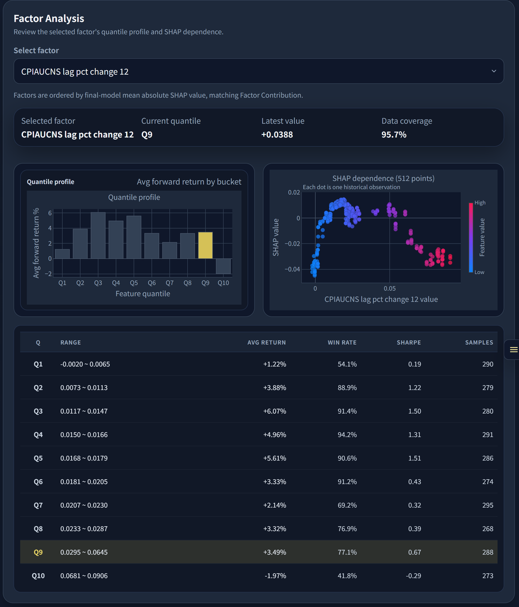This screenshot has height=607, width=519.
Task: Click the negative Q10 bar in chart
Action: pos(223,266)
